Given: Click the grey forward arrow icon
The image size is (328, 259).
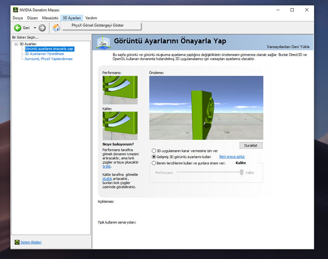Looking at the screenshot, I should pyautogui.click(x=42, y=28).
